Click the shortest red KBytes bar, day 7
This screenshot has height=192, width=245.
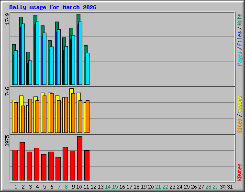tap(58, 168)
